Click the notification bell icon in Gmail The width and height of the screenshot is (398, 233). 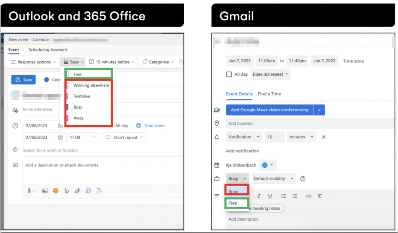[x=217, y=137]
